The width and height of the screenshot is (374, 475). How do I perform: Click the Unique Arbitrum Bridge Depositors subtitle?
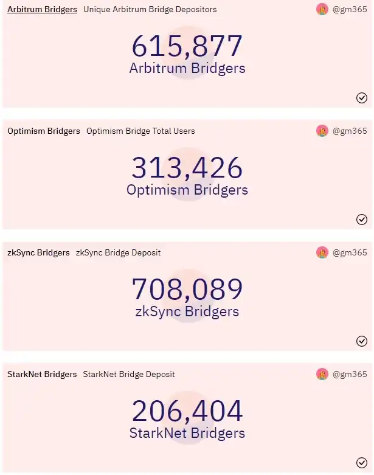click(150, 9)
